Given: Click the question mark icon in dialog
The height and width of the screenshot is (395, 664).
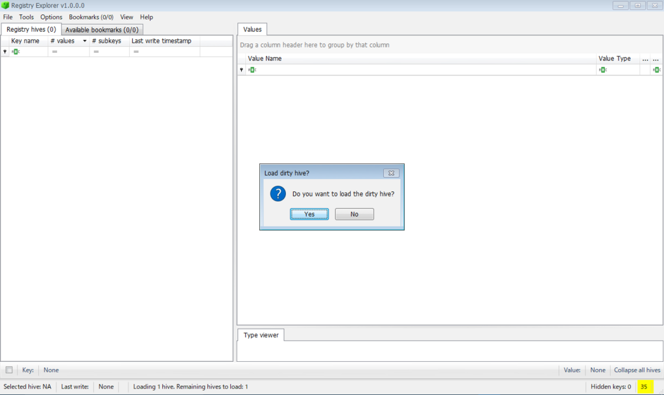Looking at the screenshot, I should point(278,194).
